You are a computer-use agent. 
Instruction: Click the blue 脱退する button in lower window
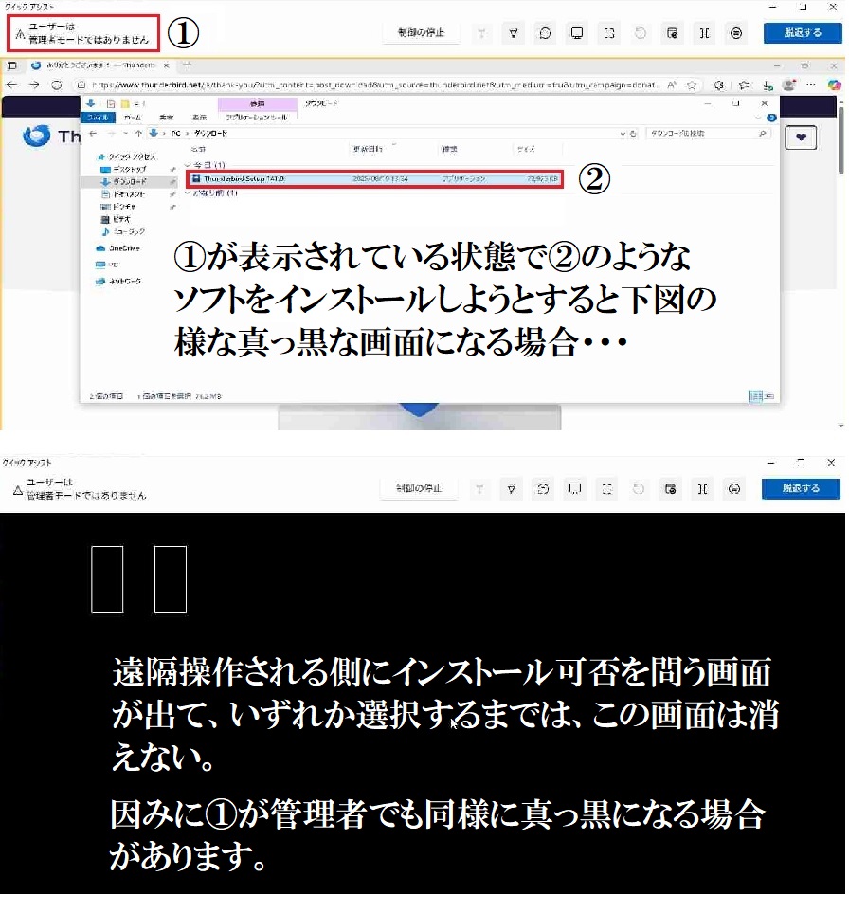pyautogui.click(x=801, y=489)
